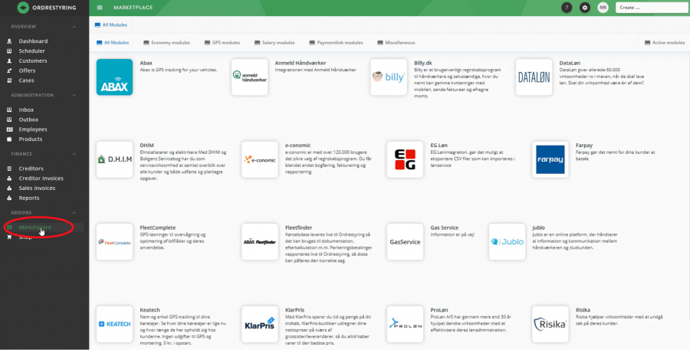This screenshot has height=350, width=690.
Task: Switch to the Miscellaneous tab
Action: pos(396,43)
